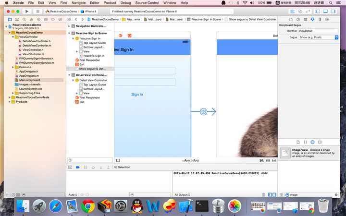Toggle breakpoints in the debug bar

coord(78,168)
